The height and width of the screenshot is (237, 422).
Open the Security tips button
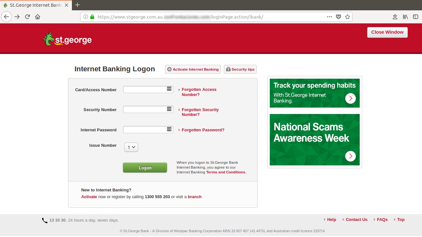[240, 69]
